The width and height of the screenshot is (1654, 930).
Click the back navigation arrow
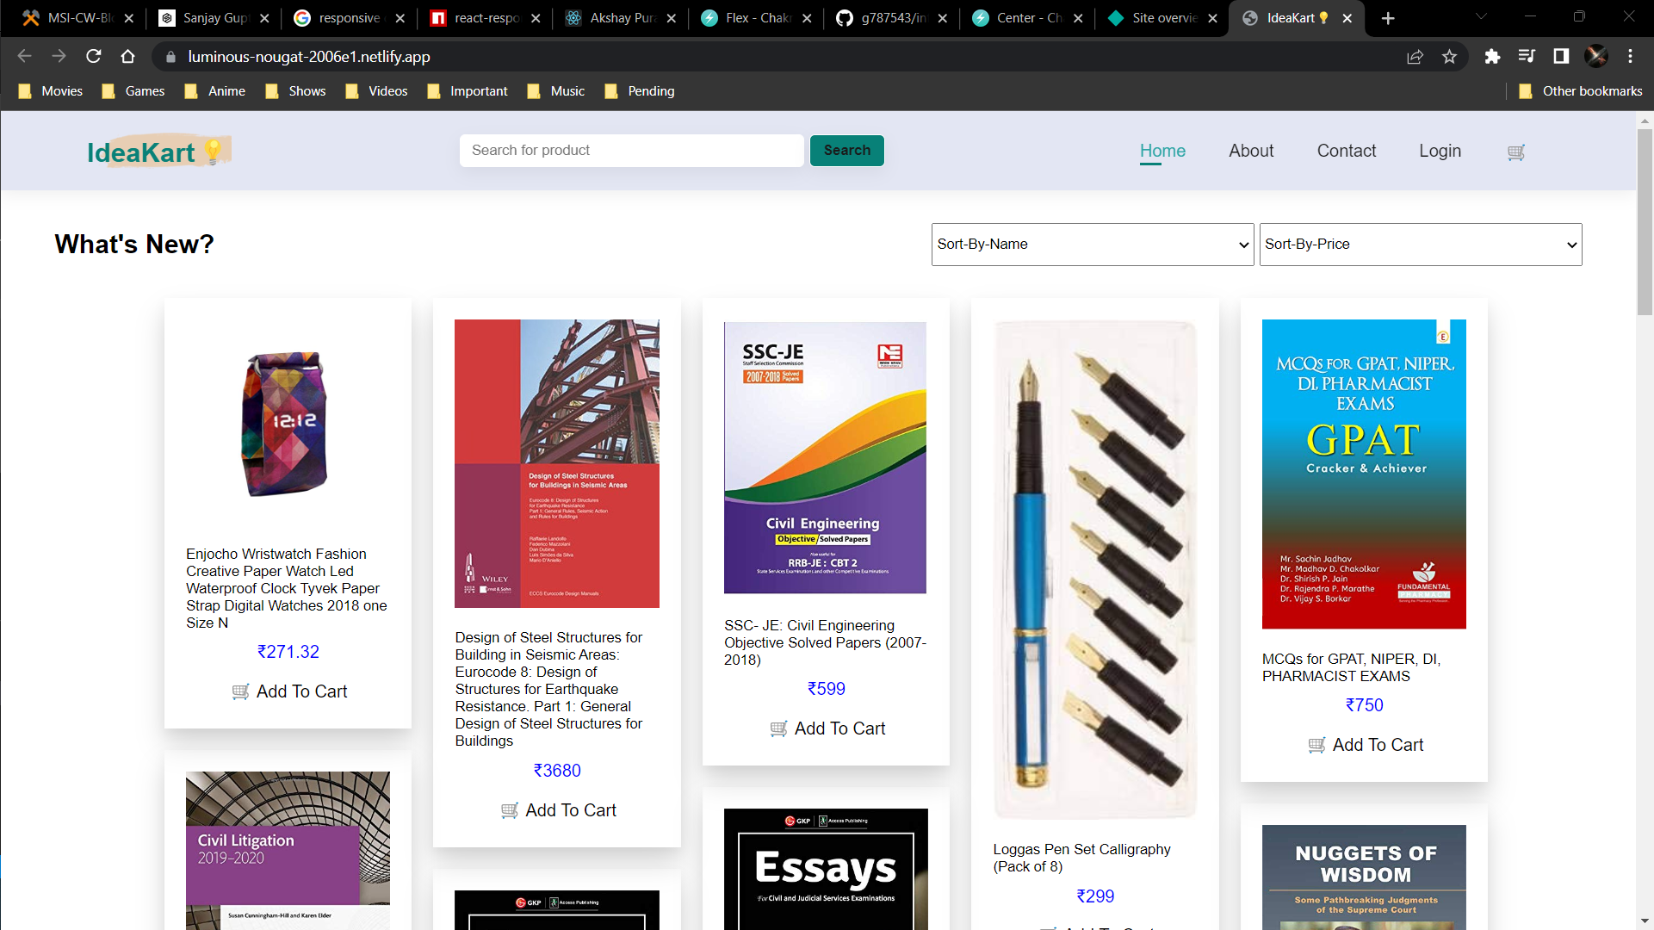[x=23, y=57]
